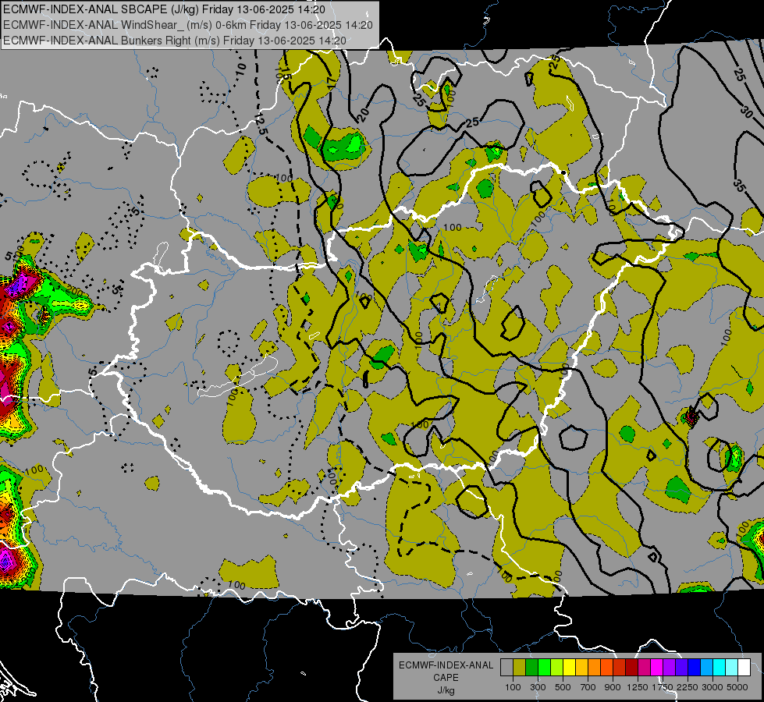Click the 500 tick label in the legend
This screenshot has height=702, width=764.
(x=563, y=687)
